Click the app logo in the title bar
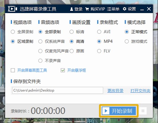 (13, 9)
